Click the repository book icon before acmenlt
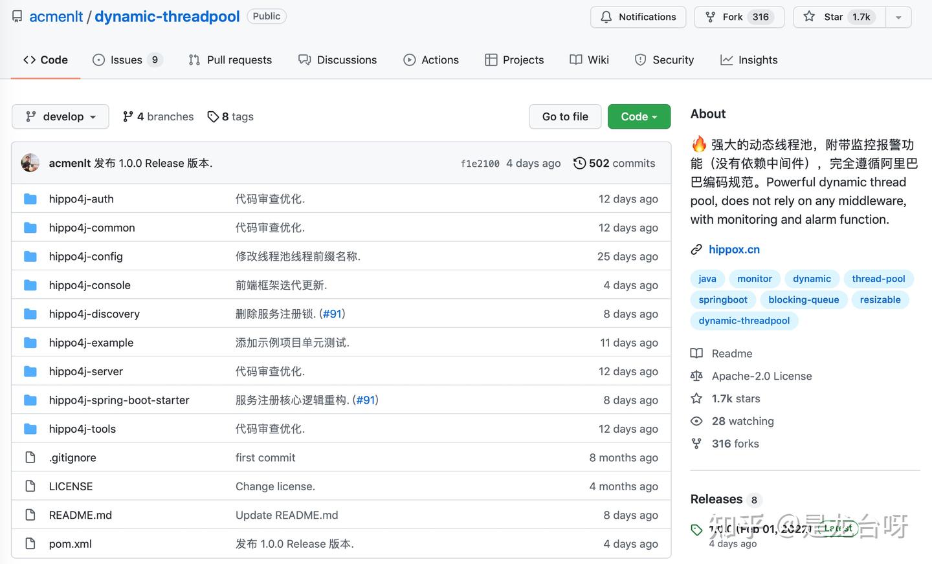This screenshot has height=564, width=932. point(17,16)
